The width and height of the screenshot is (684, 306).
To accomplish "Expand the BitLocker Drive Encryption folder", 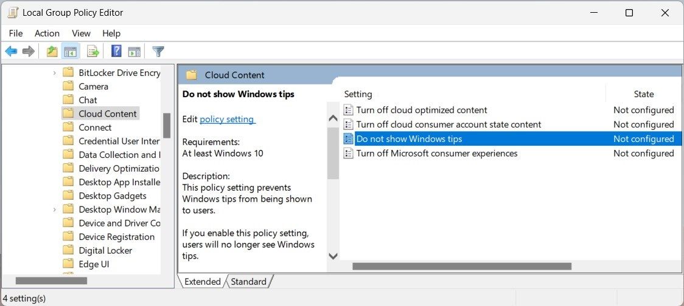I will 55,73.
